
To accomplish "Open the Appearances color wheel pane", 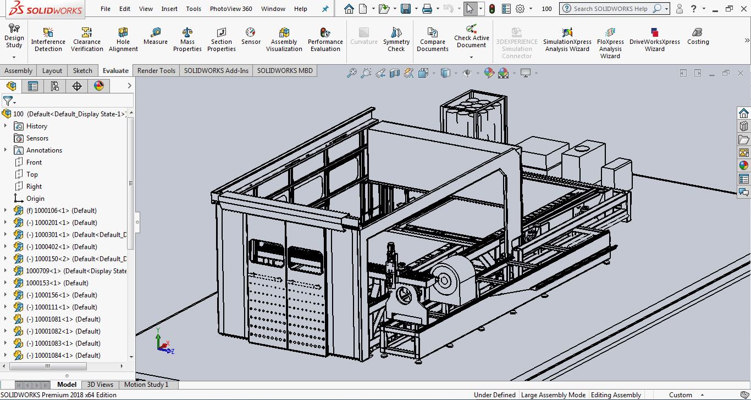I will click(743, 165).
